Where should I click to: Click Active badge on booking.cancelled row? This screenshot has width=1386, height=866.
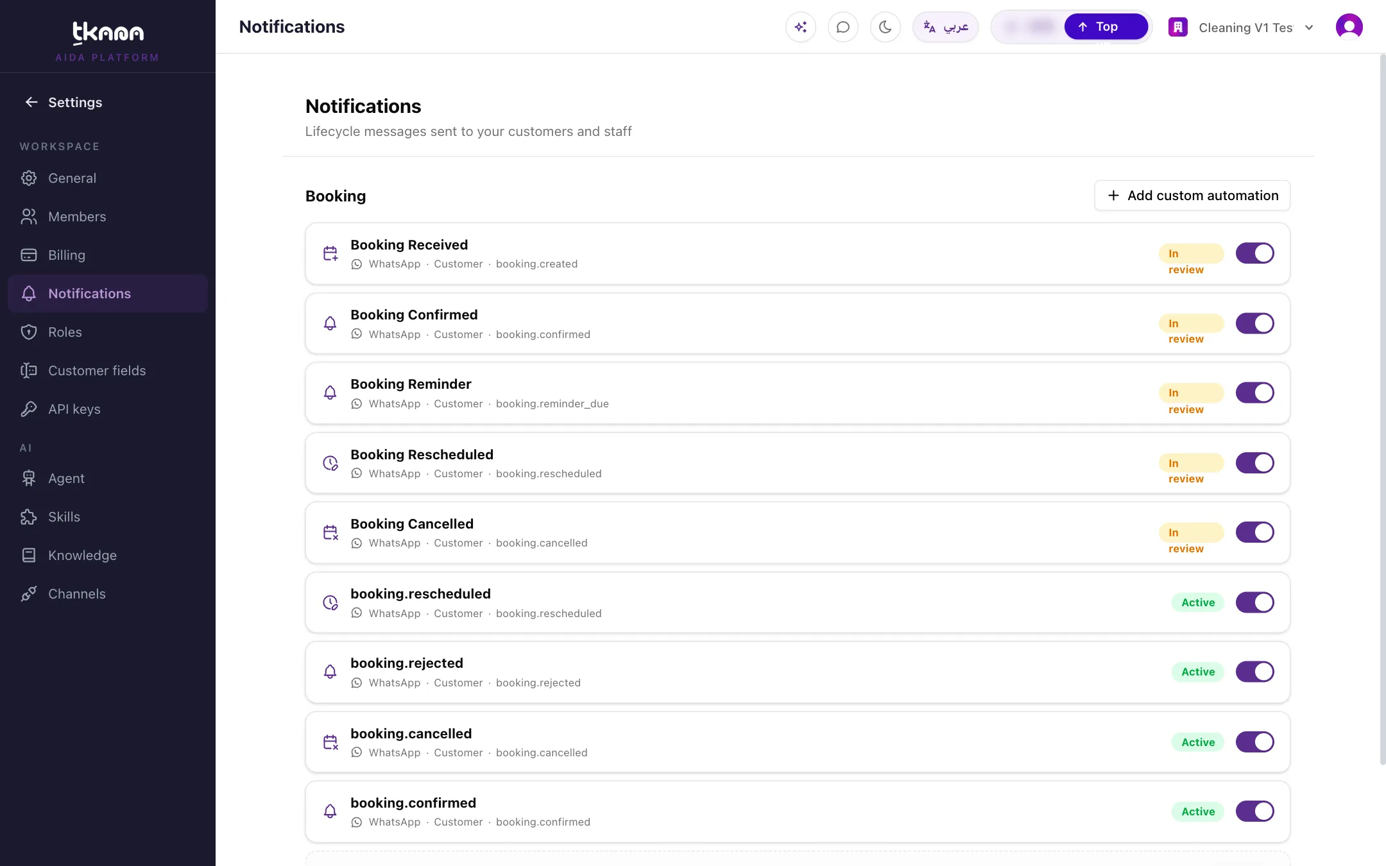1198,742
